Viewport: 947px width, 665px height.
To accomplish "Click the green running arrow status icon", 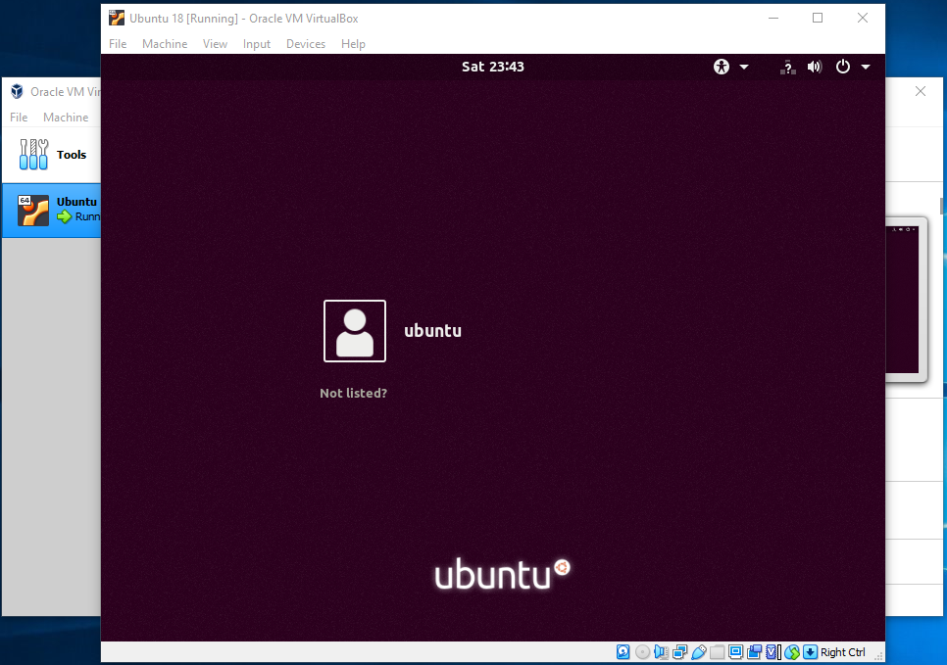I will pos(64,216).
